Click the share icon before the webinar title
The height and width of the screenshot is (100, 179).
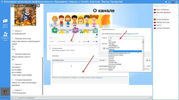2,2
